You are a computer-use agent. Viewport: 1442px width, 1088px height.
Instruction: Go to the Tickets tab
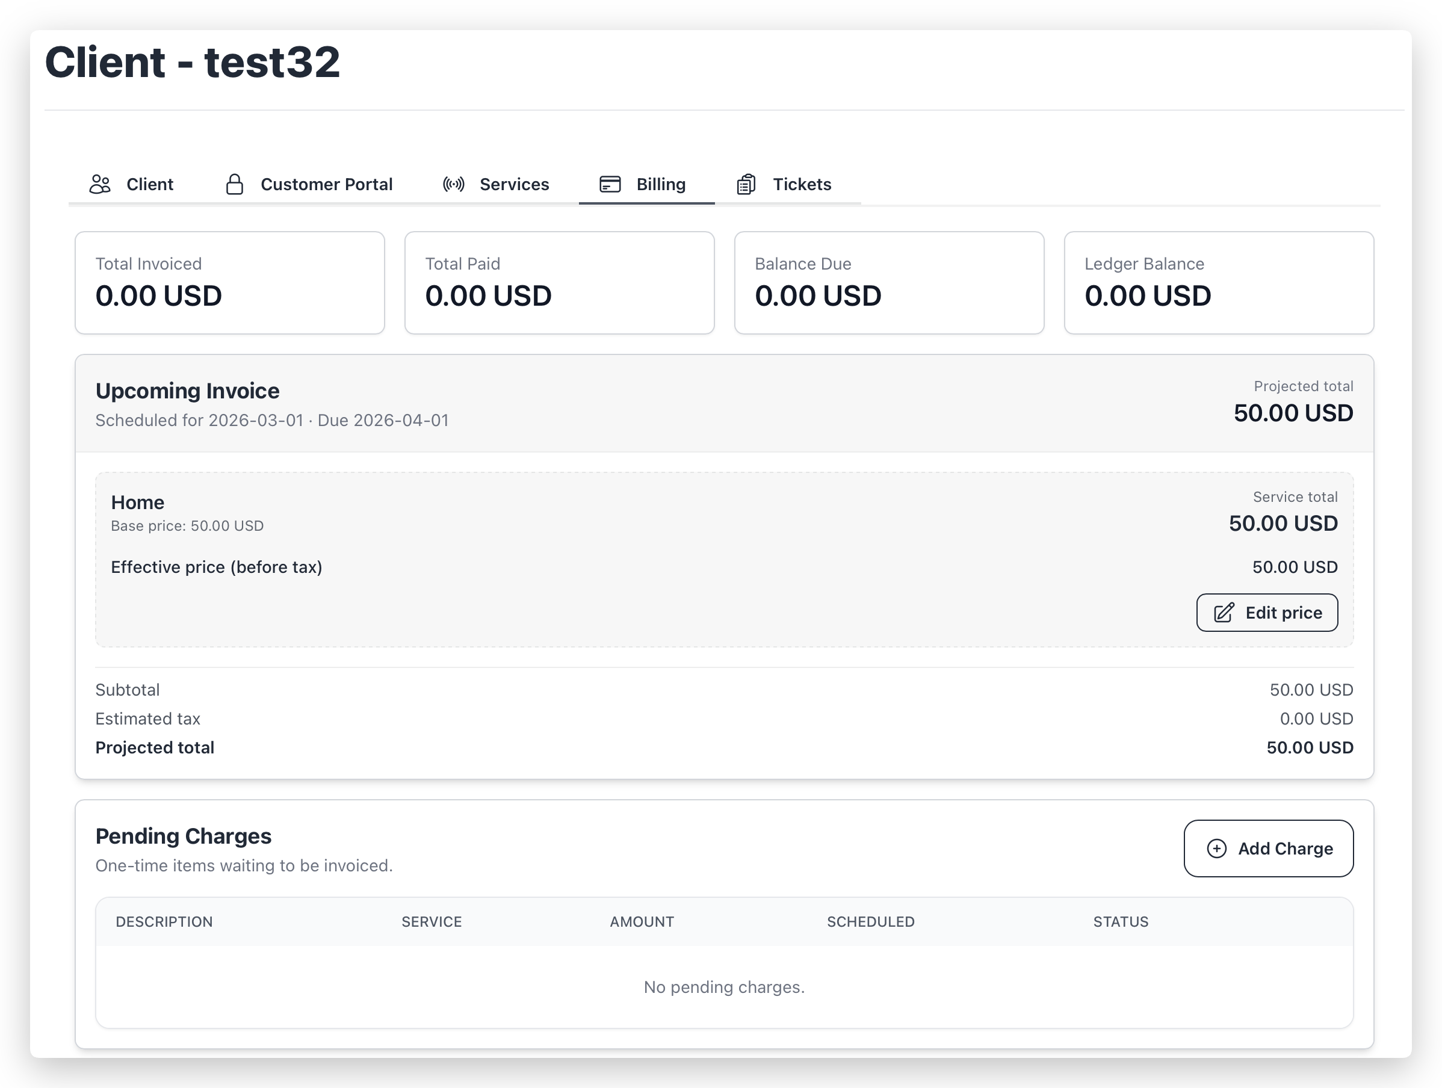coord(801,185)
